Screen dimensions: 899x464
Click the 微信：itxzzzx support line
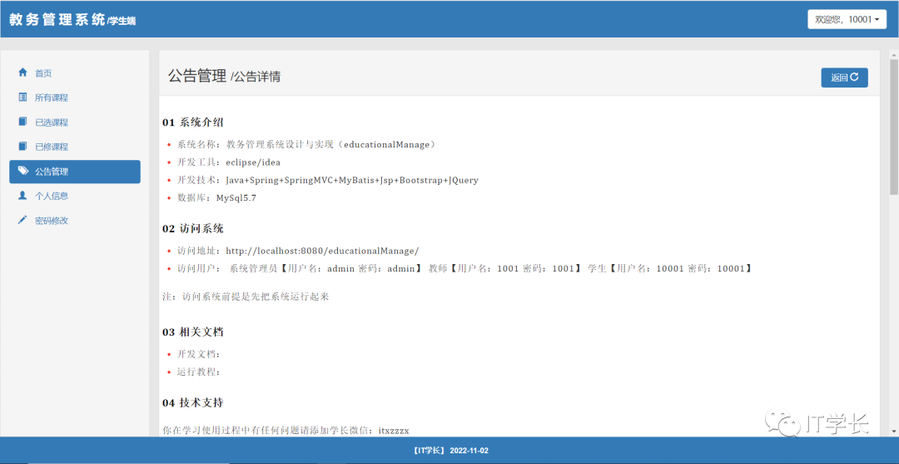[x=286, y=430]
